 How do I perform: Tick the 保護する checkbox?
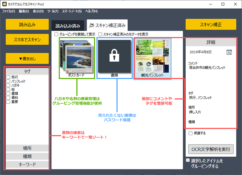(x=190, y=133)
